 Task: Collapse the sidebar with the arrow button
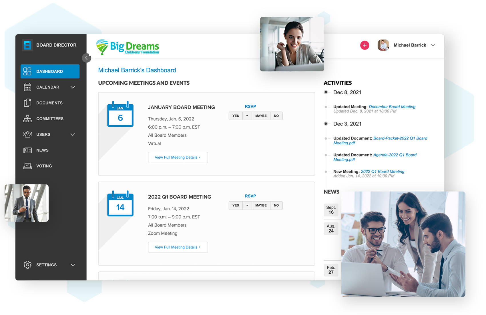point(86,58)
